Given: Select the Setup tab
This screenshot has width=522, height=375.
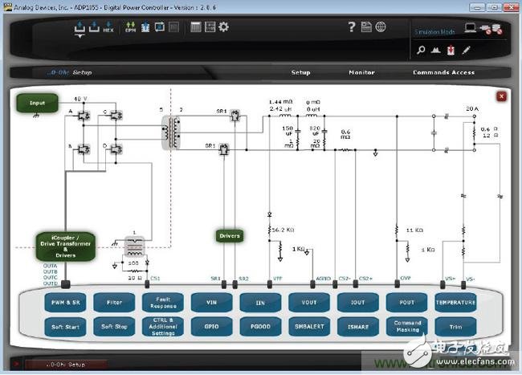Looking at the screenshot, I should click(300, 72).
